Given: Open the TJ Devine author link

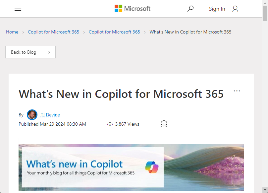Looking at the screenshot, I should click(x=50, y=115).
